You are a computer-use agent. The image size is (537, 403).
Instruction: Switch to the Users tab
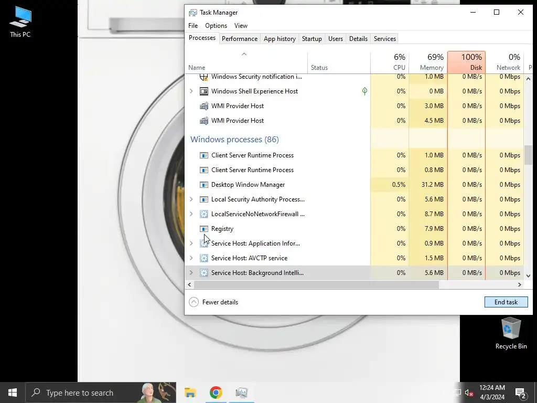(x=335, y=39)
